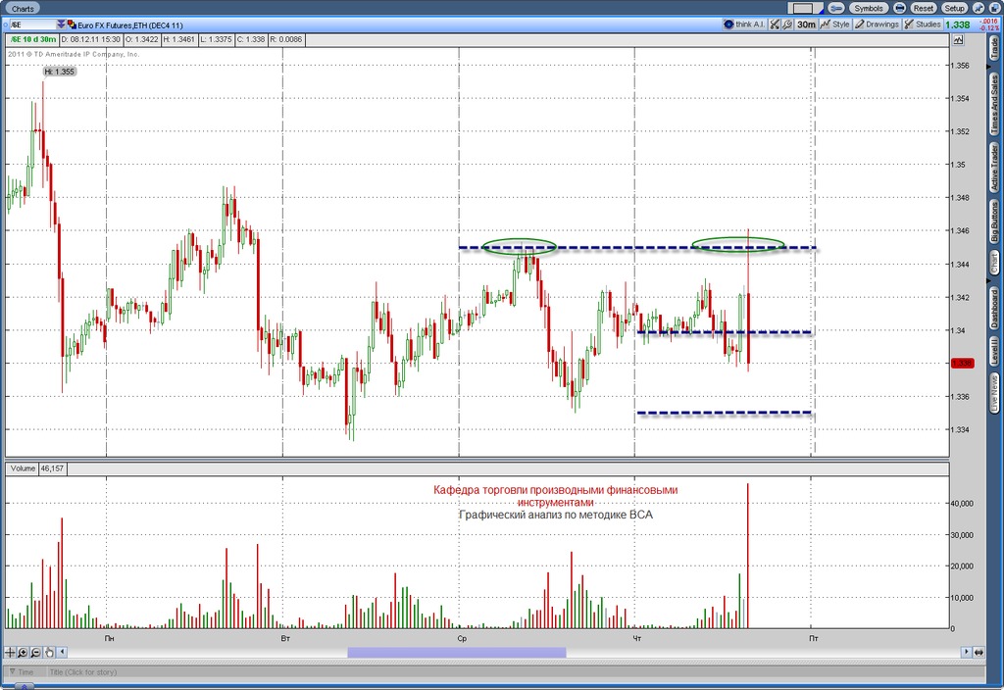
Task: Click the H: 1.3461 high value
Action: [178, 39]
